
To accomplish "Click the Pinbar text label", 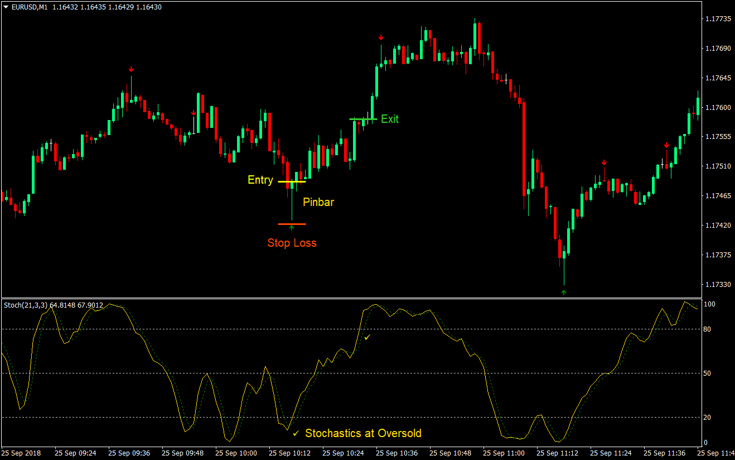I will coord(318,202).
